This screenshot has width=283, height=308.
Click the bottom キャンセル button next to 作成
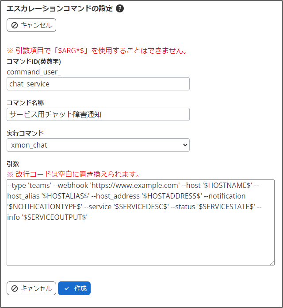point(31,289)
